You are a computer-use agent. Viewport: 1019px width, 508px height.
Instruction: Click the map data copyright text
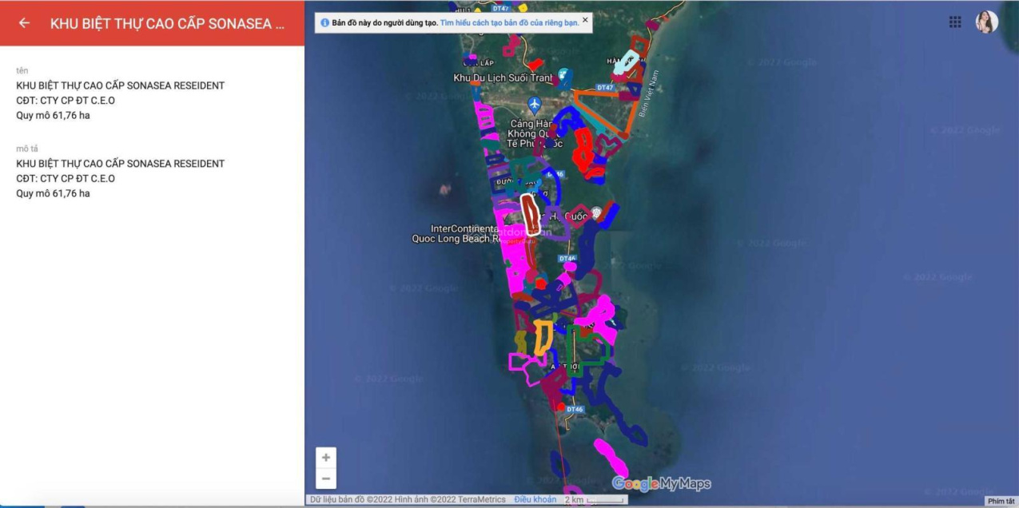pyautogui.click(x=408, y=500)
